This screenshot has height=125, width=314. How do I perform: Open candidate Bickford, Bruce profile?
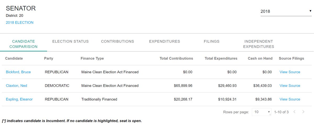pyautogui.click(x=18, y=72)
